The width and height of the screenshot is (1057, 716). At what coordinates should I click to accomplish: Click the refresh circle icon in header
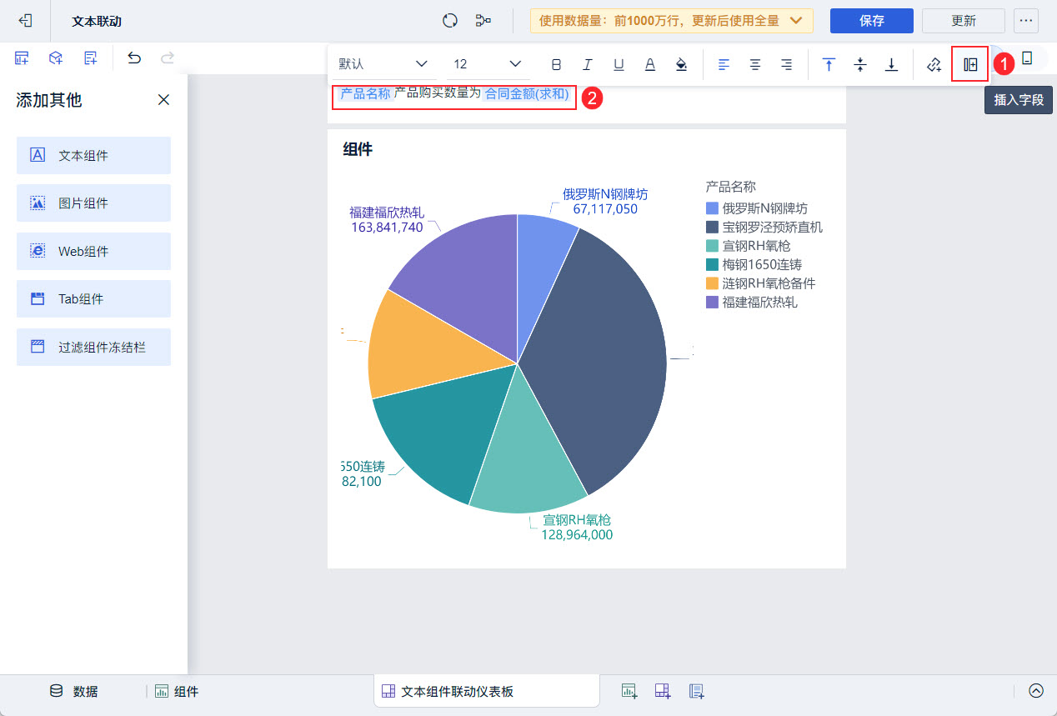pos(450,21)
